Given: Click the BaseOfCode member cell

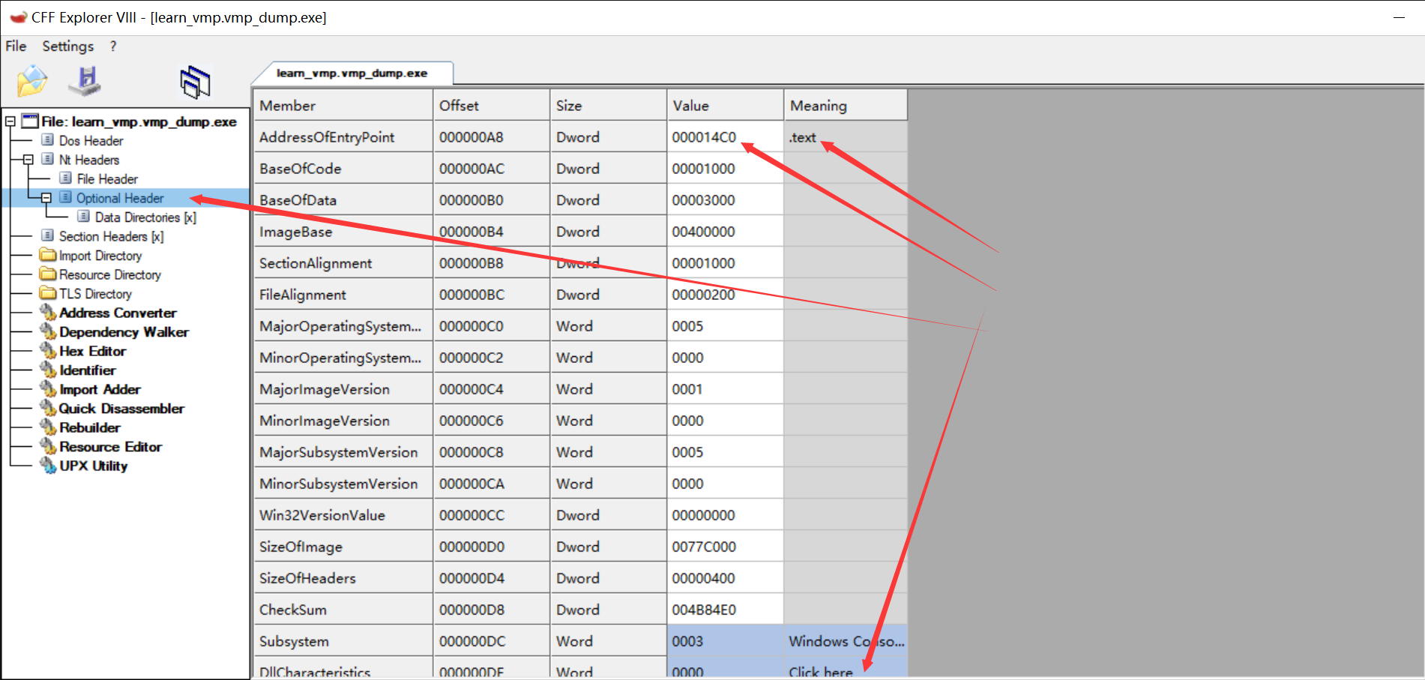Looking at the screenshot, I should pyautogui.click(x=343, y=169).
